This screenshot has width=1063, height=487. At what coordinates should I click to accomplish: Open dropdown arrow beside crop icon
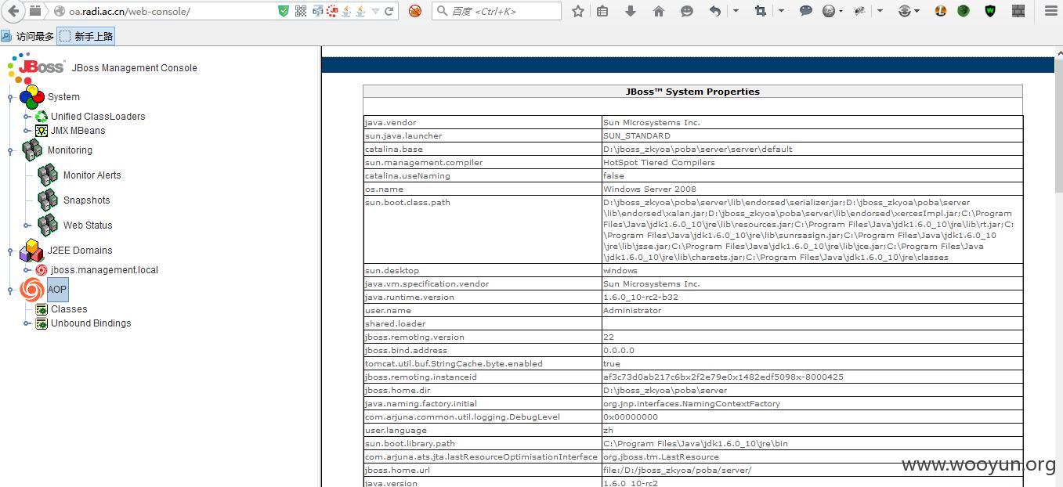pyautogui.click(x=781, y=11)
